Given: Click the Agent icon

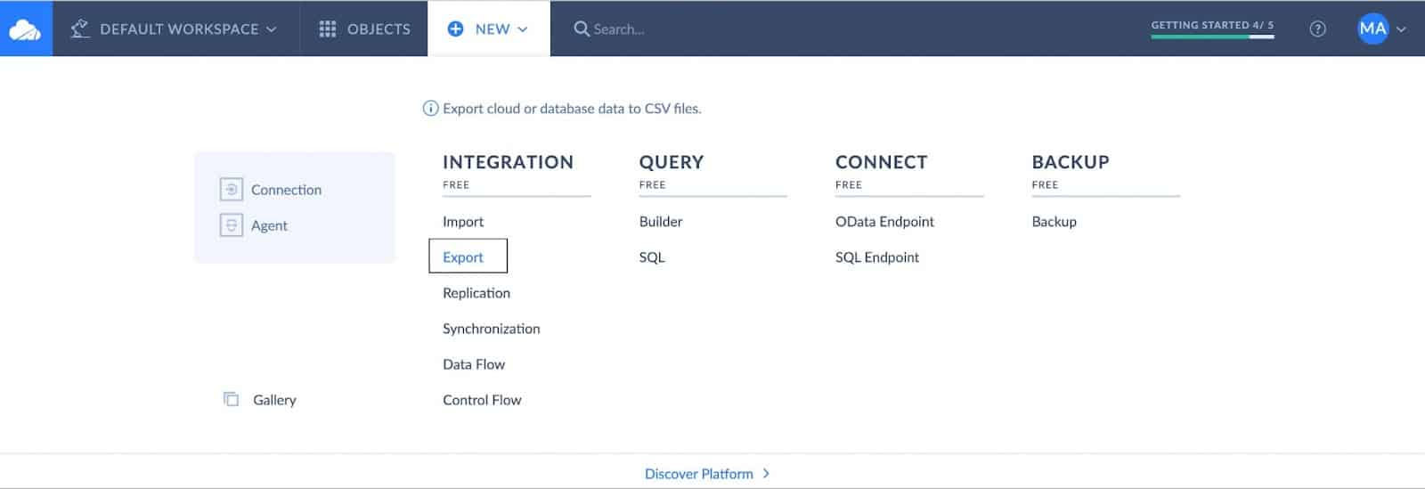Looking at the screenshot, I should click(231, 225).
